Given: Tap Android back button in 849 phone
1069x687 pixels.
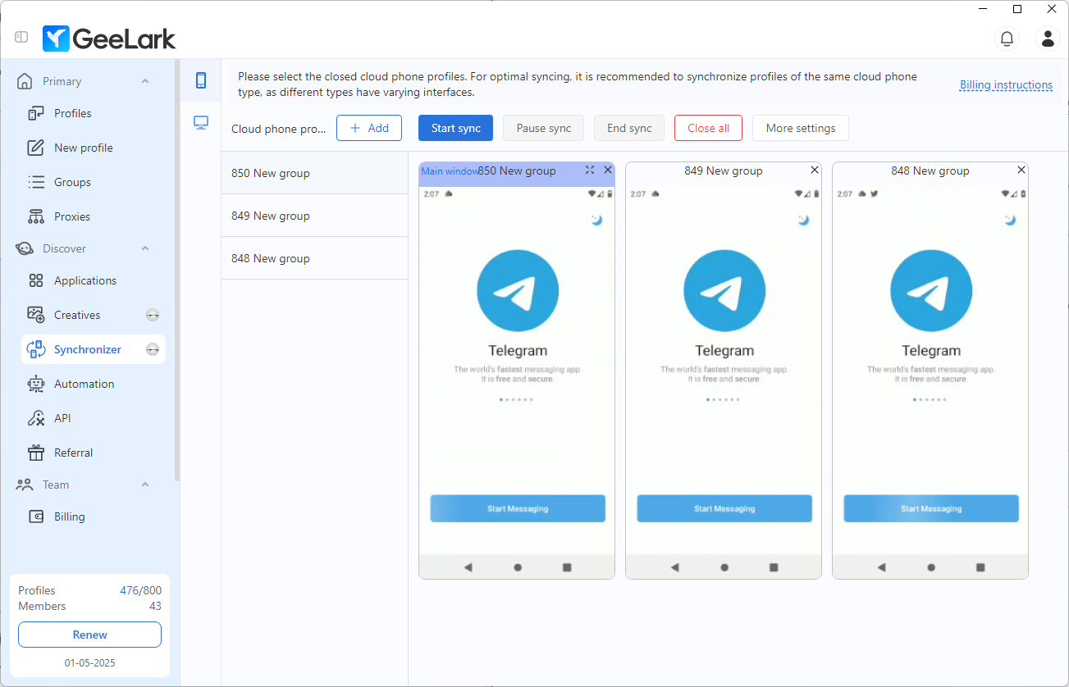Looking at the screenshot, I should 675,567.
